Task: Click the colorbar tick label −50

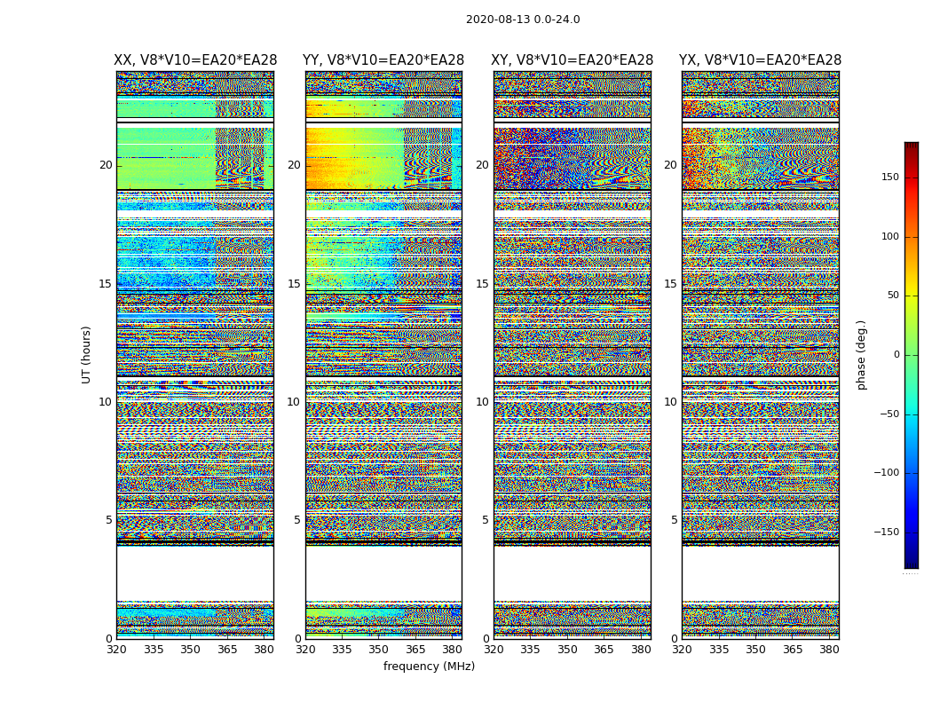Action: [889, 414]
